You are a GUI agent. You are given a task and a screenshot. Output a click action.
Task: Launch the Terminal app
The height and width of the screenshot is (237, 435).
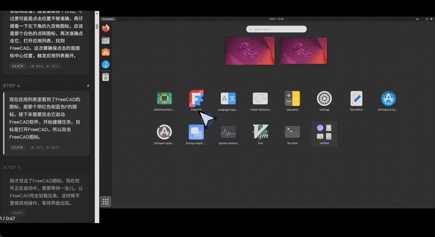tap(292, 132)
